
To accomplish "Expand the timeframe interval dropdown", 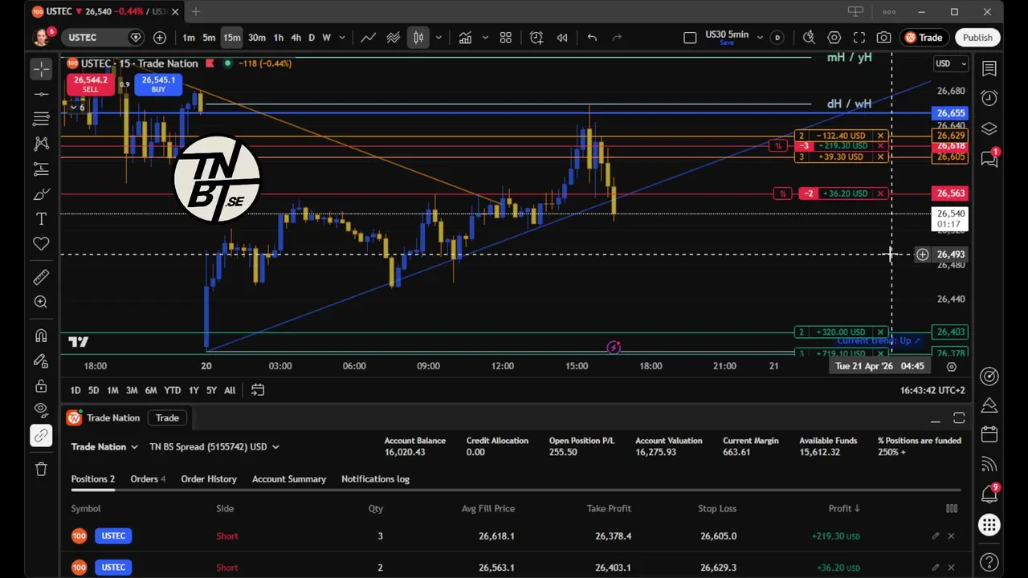I will (x=342, y=38).
